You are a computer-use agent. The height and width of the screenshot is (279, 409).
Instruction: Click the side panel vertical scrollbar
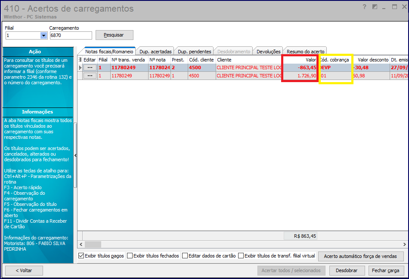[x=75, y=156]
